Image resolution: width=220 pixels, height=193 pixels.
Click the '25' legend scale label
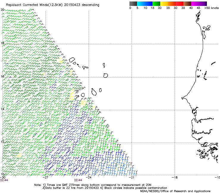tap(168, 8)
